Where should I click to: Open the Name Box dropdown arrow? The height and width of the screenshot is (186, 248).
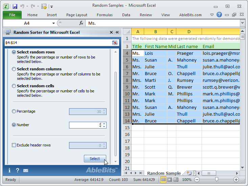pyautogui.click(x=53, y=23)
